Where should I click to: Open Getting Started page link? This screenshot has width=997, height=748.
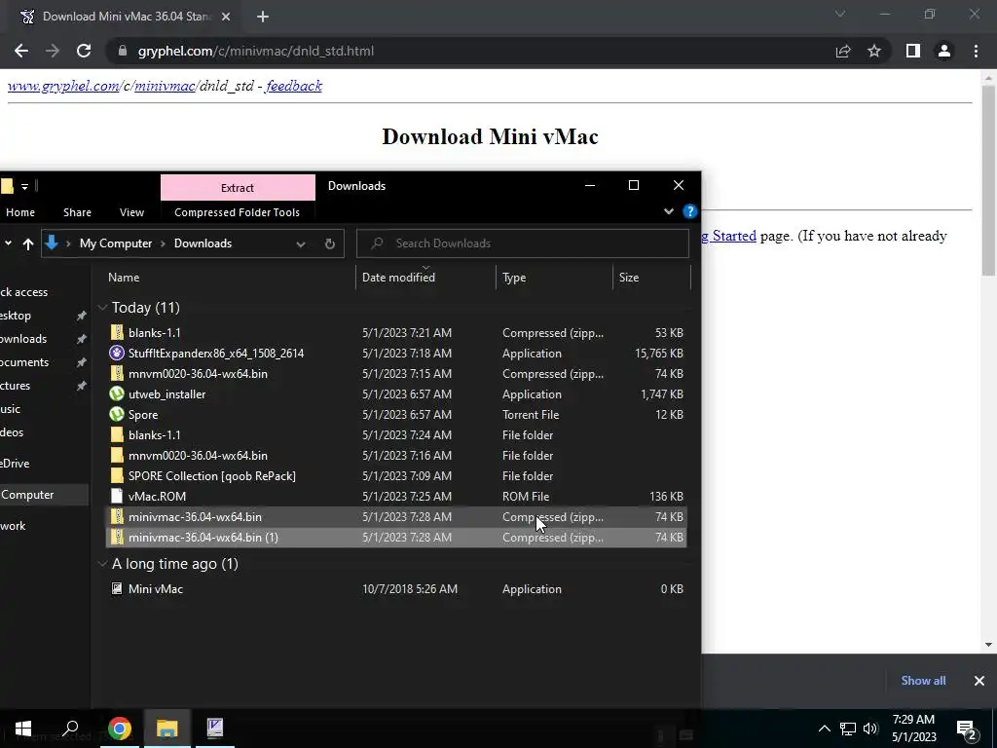pos(728,236)
